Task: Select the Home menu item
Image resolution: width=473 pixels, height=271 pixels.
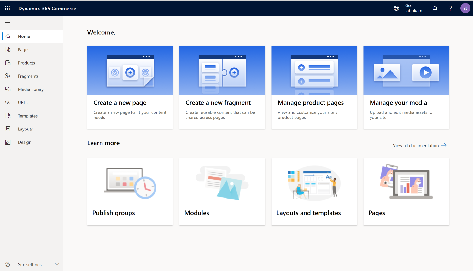Action: pyautogui.click(x=24, y=36)
